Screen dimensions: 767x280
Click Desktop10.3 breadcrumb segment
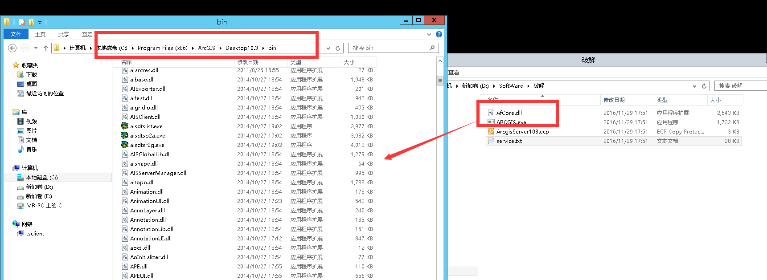pyautogui.click(x=242, y=48)
